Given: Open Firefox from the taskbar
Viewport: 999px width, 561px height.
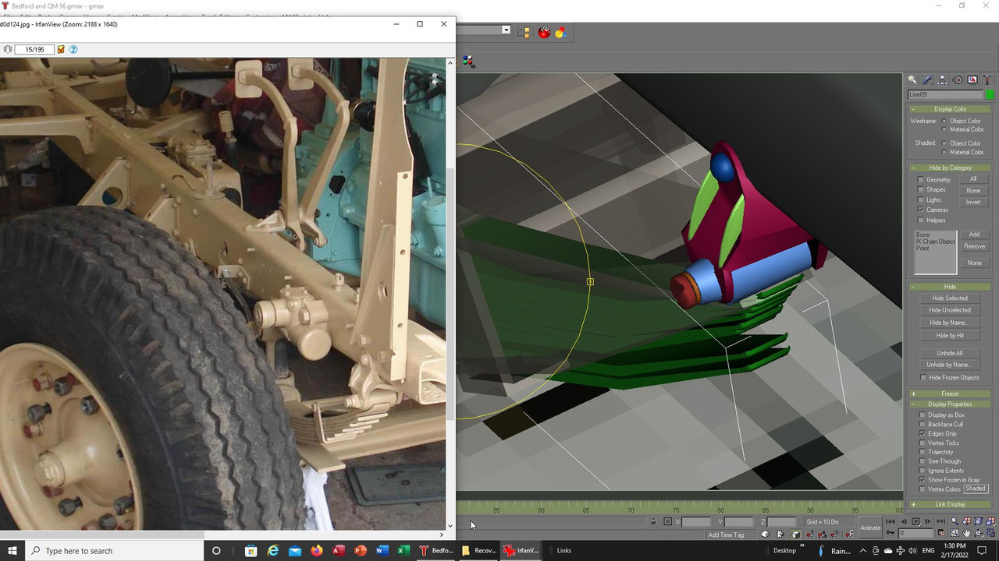Looking at the screenshot, I should [x=316, y=550].
